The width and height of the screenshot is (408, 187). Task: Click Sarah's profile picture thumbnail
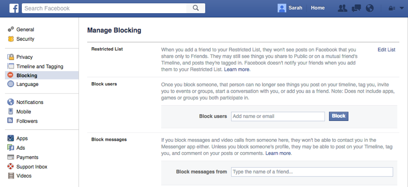point(282,8)
